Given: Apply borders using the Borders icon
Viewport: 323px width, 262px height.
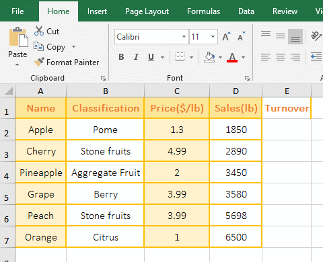Looking at the screenshot, I should 180,57.
